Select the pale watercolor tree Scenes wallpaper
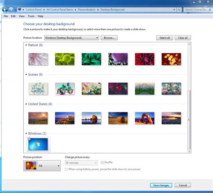The height and width of the screenshot is (193, 213). point(38,89)
